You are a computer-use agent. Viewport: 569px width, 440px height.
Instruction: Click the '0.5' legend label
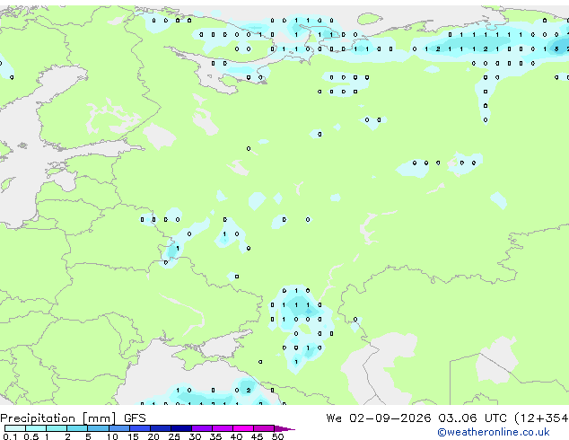[x=31, y=436]
